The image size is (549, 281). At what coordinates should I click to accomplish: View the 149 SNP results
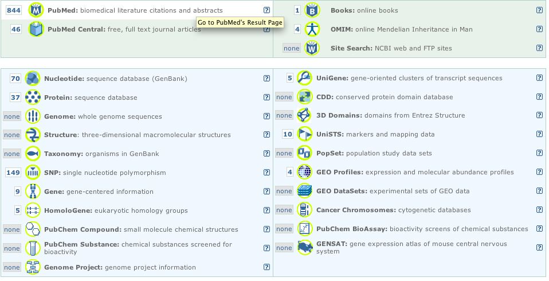pyautogui.click(x=13, y=173)
